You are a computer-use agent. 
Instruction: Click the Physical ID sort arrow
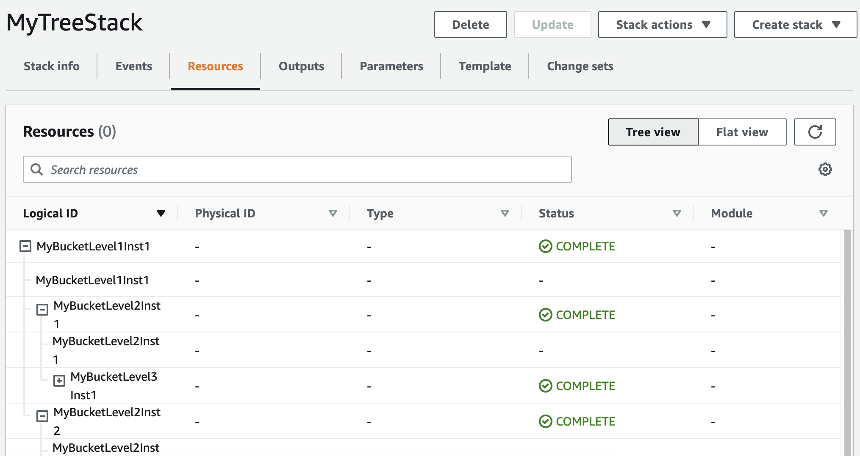333,213
